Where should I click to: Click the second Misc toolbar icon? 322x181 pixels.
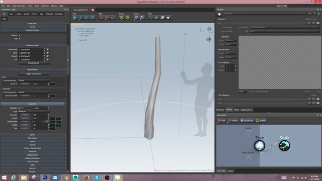pyautogui.click(x=156, y=18)
